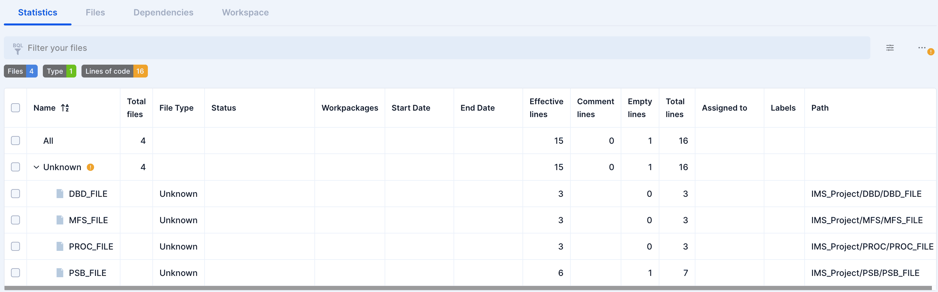938x292 pixels.
Task: Click total files 4 in All row
Action: click(143, 141)
